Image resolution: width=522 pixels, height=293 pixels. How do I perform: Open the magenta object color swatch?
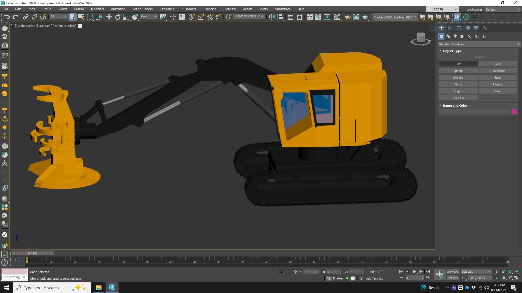514,112
